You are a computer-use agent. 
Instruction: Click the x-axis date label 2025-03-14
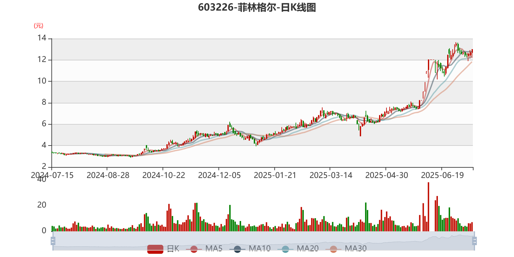coord(331,175)
